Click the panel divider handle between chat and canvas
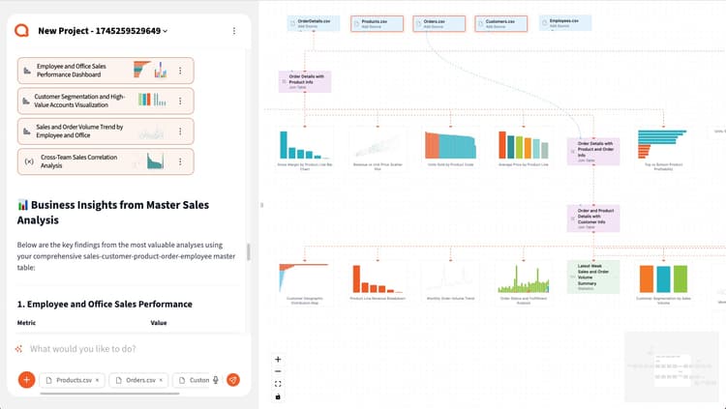726x409 pixels. (x=262, y=205)
